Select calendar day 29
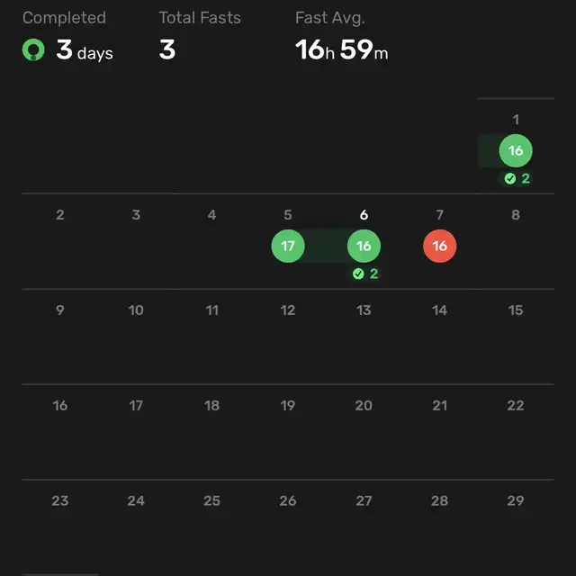The image size is (576, 576). [x=516, y=500]
